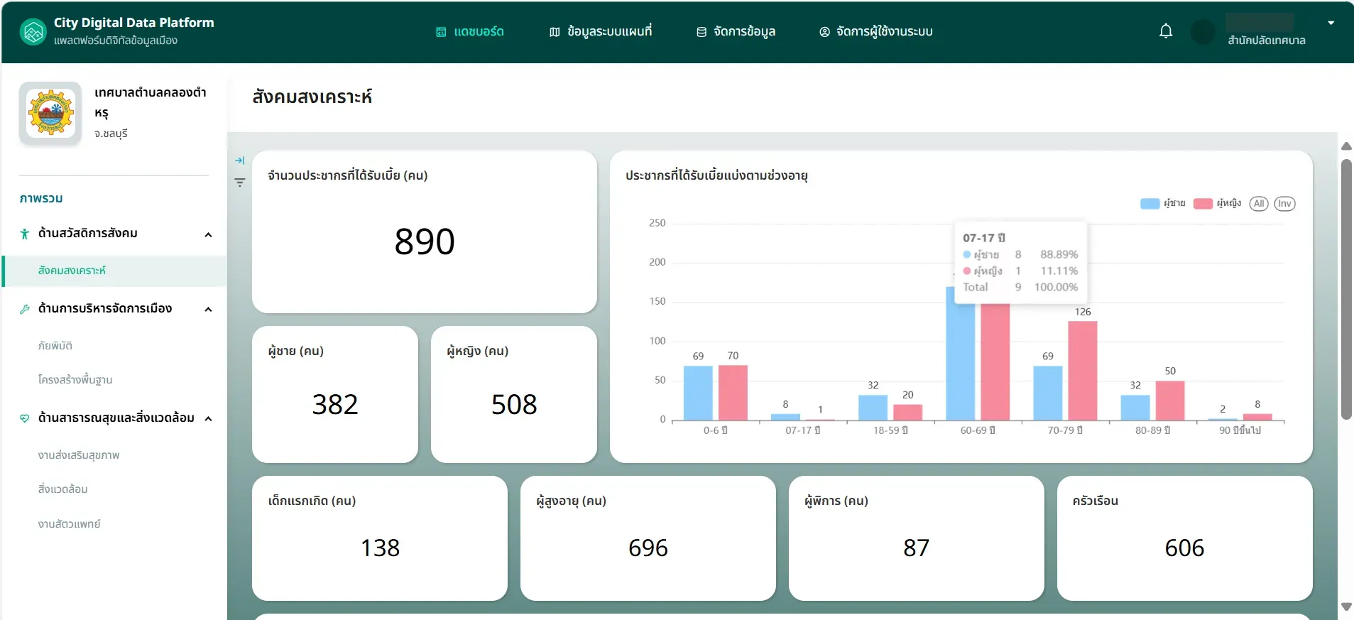Click the public health heart icon in the sidebar
Viewport: 1354px width, 620px height.
click(x=24, y=418)
